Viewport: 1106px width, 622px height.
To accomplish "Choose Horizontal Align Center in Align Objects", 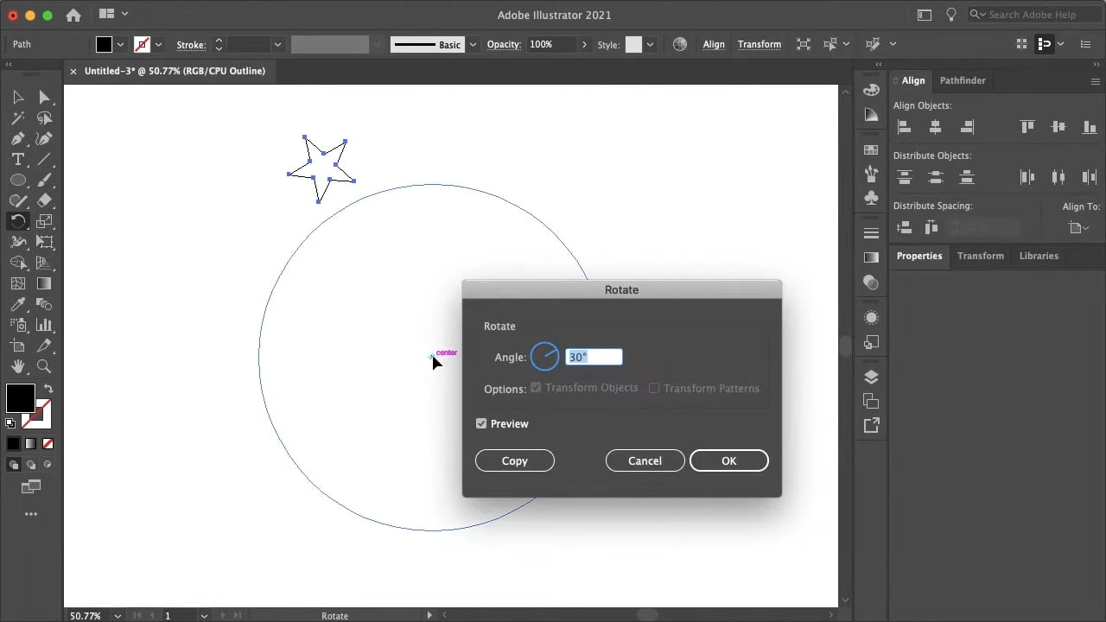I will 936,127.
